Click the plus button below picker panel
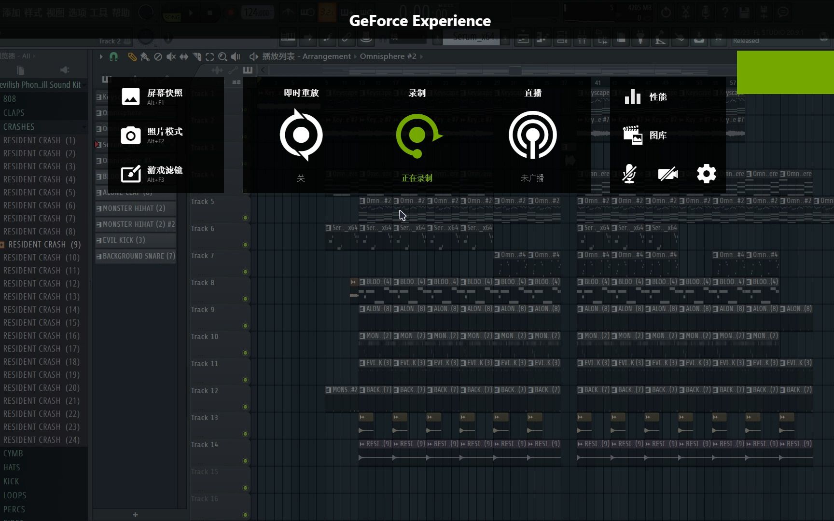Viewport: 834px width, 521px height. (136, 515)
